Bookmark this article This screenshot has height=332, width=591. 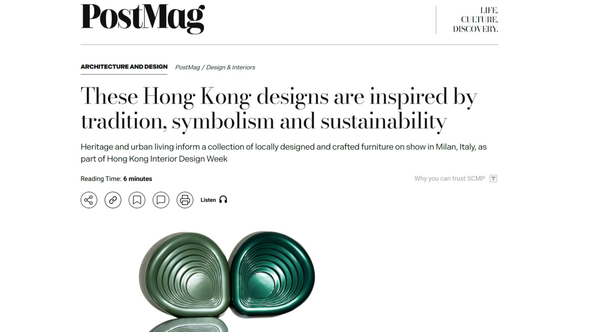coord(137,200)
